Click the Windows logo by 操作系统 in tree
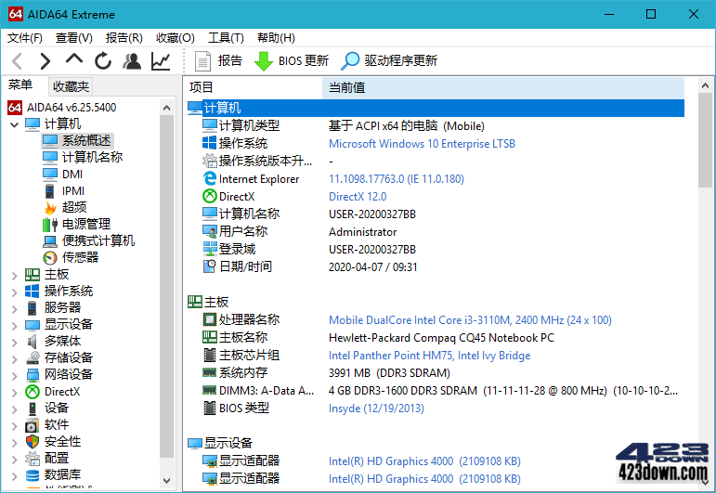Screen dimensions: 716x493 [x=33, y=291]
